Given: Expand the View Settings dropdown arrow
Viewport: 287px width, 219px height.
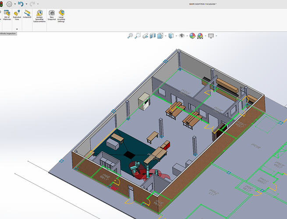Looking at the screenshot, I should (216, 36).
